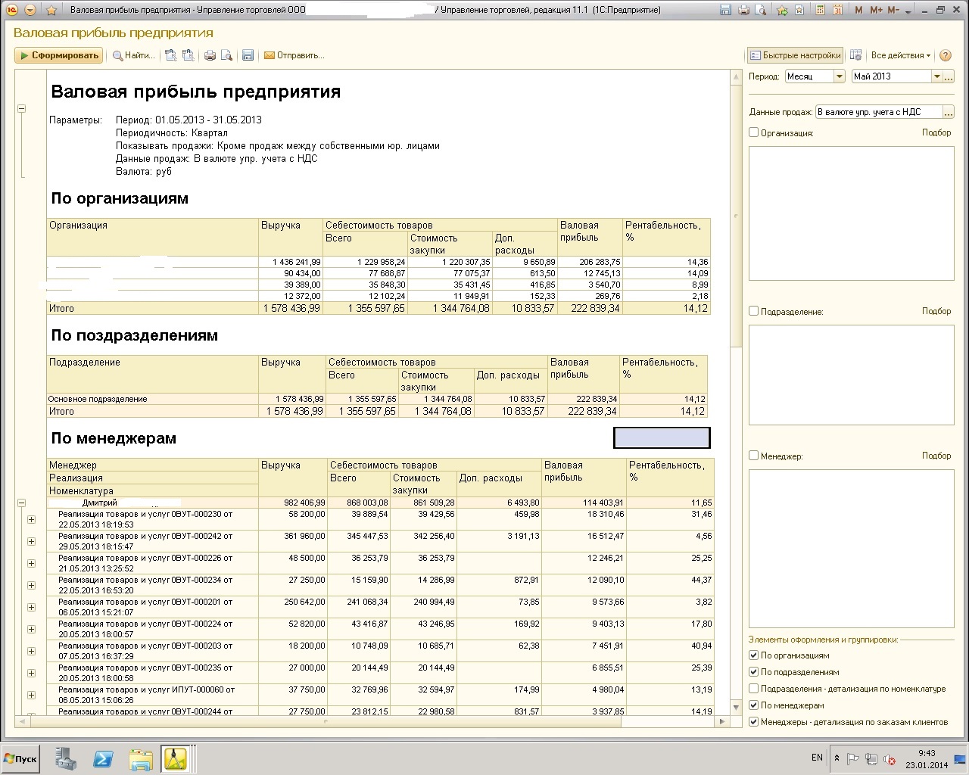Untick Менеджеры - детализация по заказам клиентов
969x775 pixels.
[753, 722]
